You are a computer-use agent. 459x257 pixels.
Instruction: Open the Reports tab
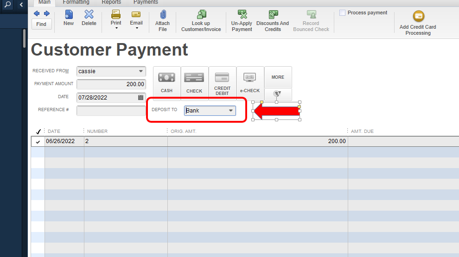tap(111, 2)
